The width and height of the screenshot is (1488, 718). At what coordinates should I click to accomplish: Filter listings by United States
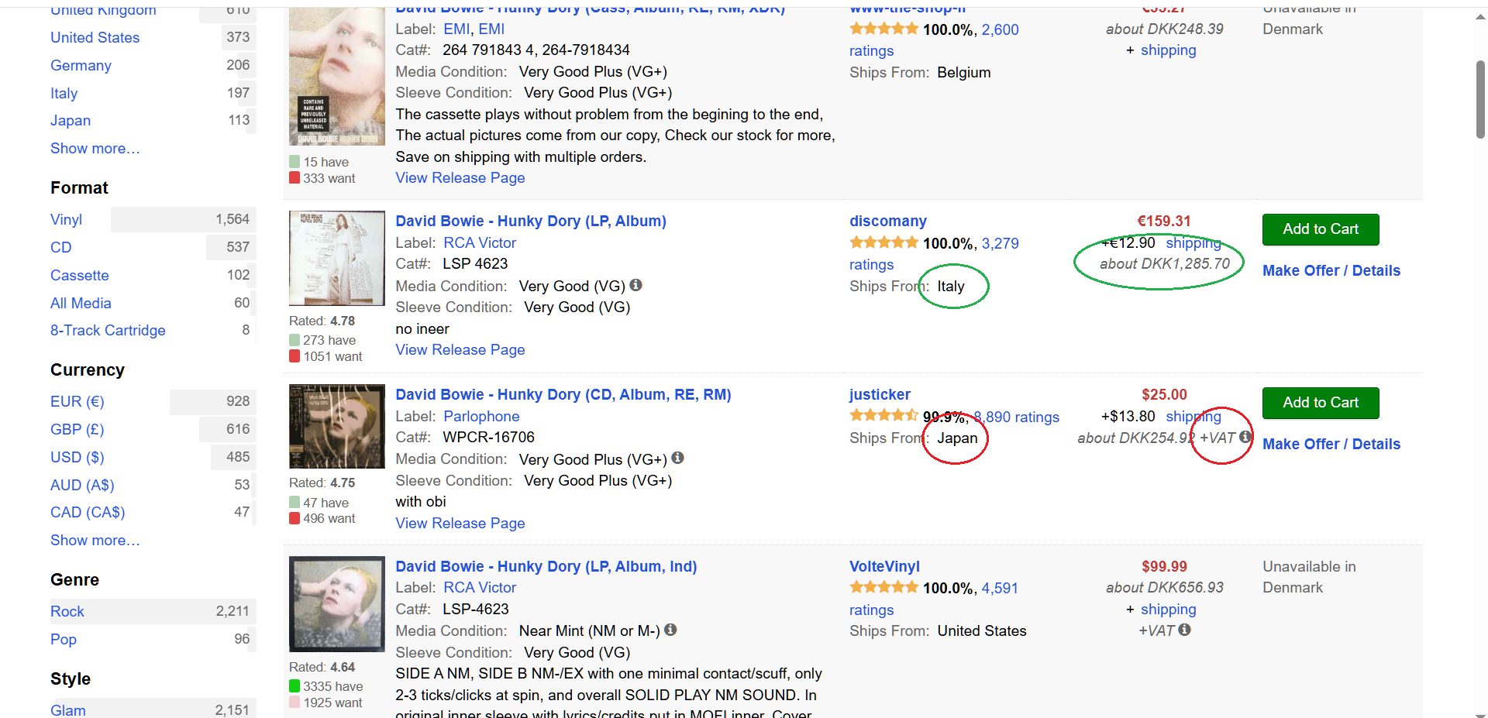95,37
